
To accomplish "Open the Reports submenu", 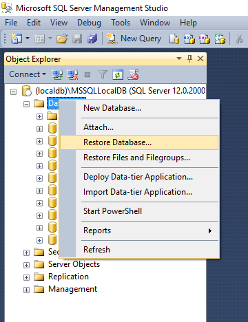I will (139, 230).
